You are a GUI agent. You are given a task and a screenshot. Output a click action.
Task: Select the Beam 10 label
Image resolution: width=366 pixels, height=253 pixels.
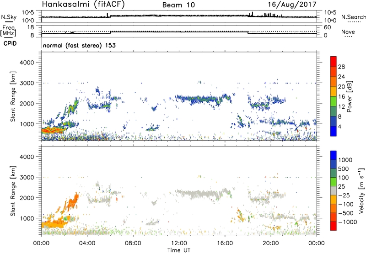coord(178,5)
